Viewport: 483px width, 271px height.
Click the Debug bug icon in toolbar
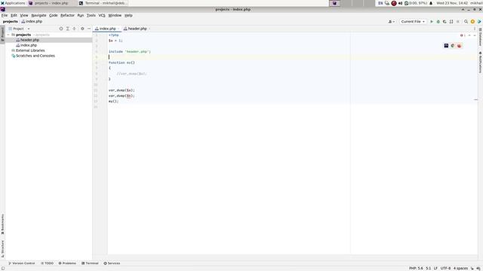tap(438, 22)
